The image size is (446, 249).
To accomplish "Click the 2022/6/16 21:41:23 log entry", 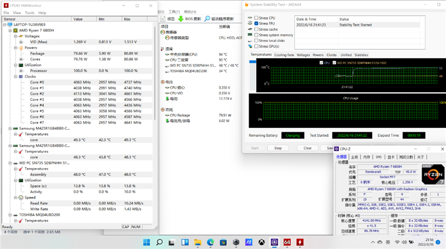I will 357,25.
